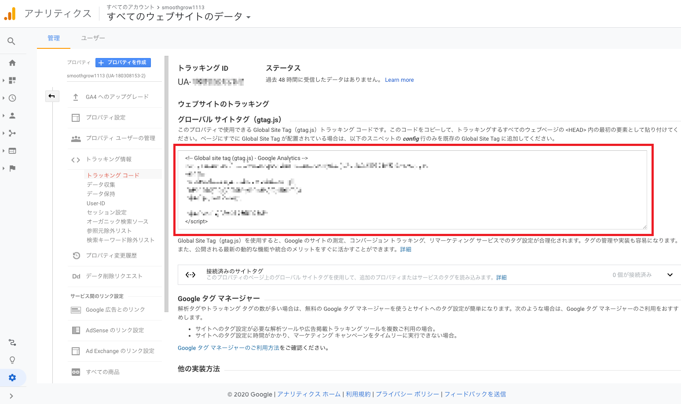681x404 pixels.
Task: Select データ収集 menu item
Action: (101, 185)
